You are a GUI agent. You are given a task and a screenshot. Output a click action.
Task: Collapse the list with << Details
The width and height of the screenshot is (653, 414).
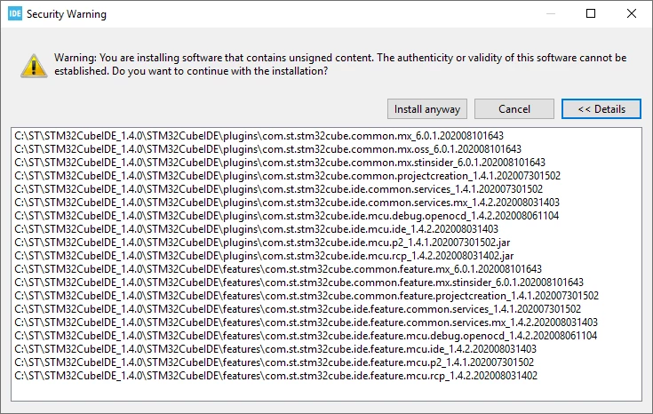tap(601, 109)
